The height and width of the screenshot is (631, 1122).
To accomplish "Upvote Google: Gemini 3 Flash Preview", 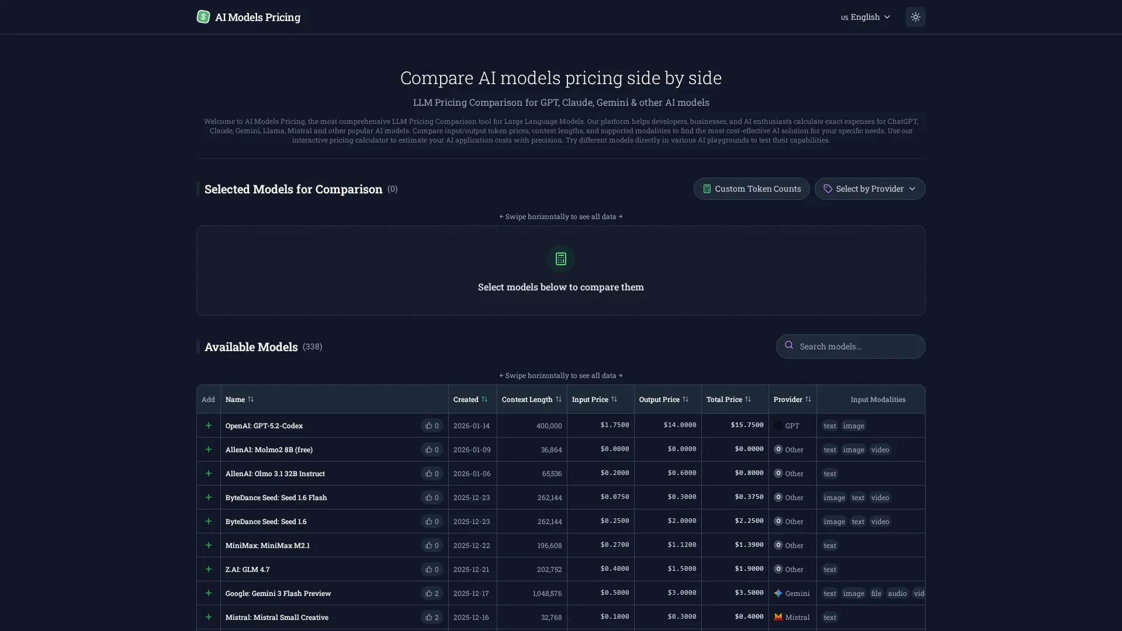I will 432,593.
